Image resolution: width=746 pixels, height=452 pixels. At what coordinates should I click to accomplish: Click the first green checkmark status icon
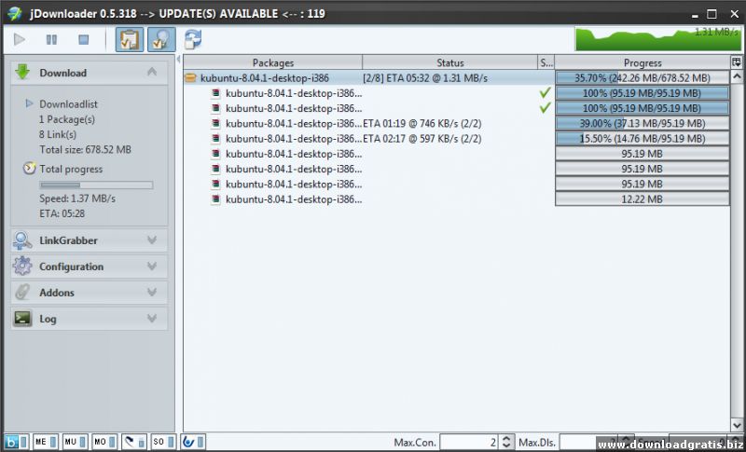[x=546, y=92]
